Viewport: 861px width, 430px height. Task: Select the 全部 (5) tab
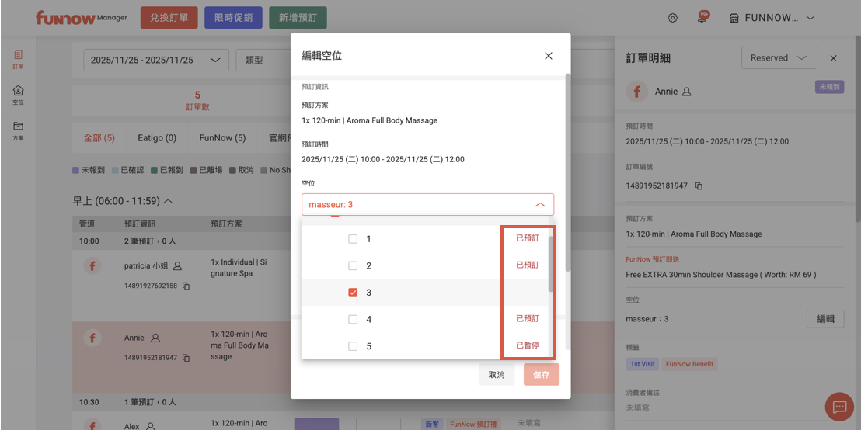click(x=99, y=138)
